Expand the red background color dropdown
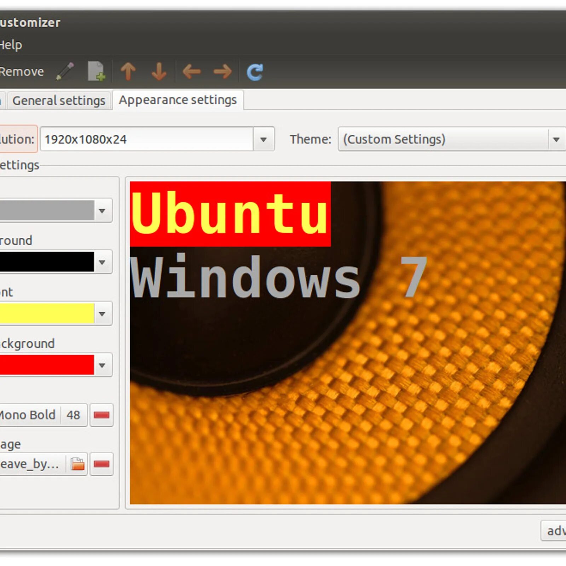The image size is (566, 566). [x=103, y=365]
